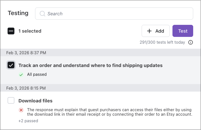Click the 291/300 tests left today text
201x130 pixels.
pyautogui.click(x=162, y=42)
